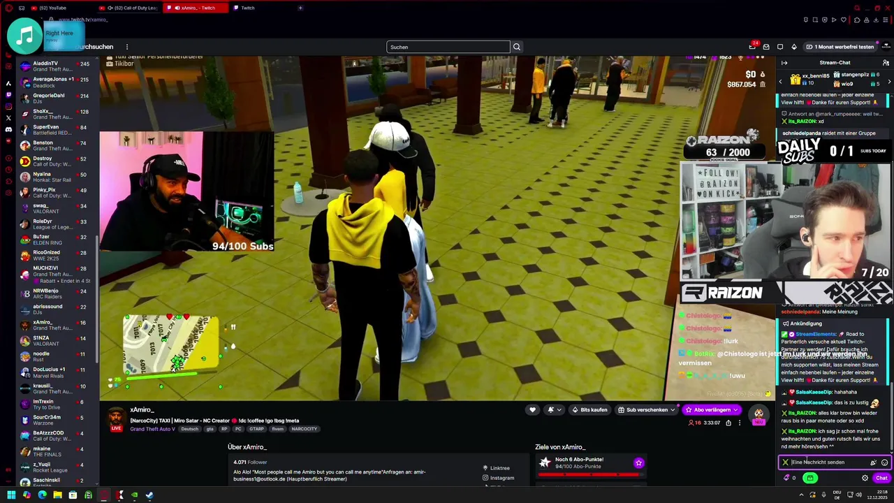Image resolution: width=894 pixels, height=503 pixels.
Task: Open the whispers mail icon
Action: click(766, 47)
